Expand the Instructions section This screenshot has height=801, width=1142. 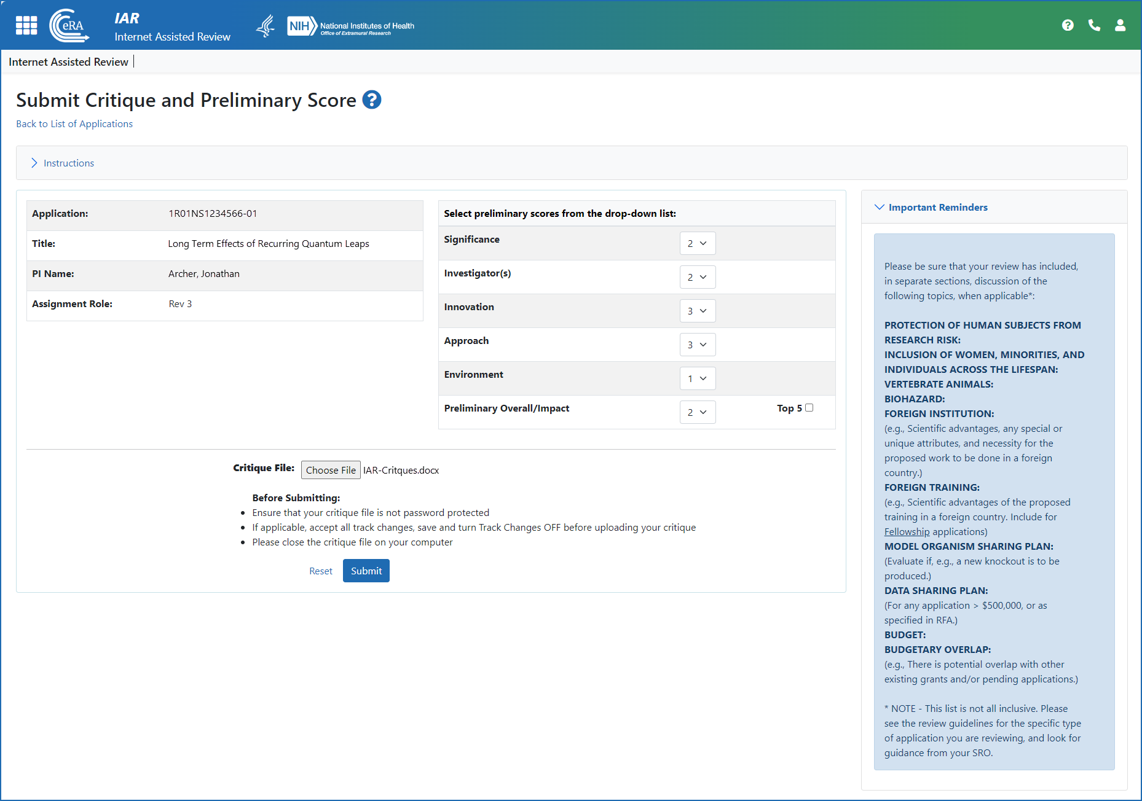[68, 163]
